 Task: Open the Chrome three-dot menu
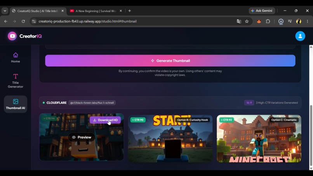pyautogui.click(x=308, y=21)
